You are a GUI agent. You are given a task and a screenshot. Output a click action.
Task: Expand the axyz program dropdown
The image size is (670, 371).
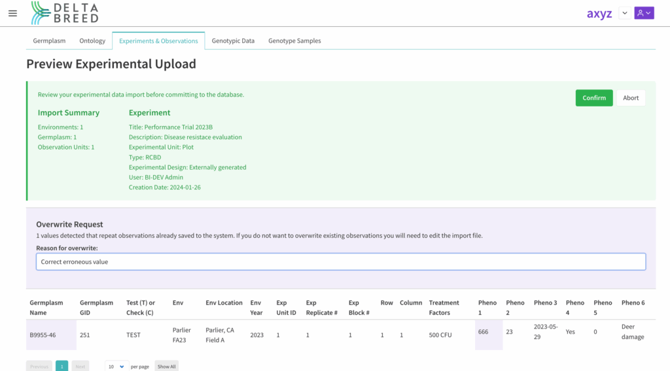pos(624,13)
